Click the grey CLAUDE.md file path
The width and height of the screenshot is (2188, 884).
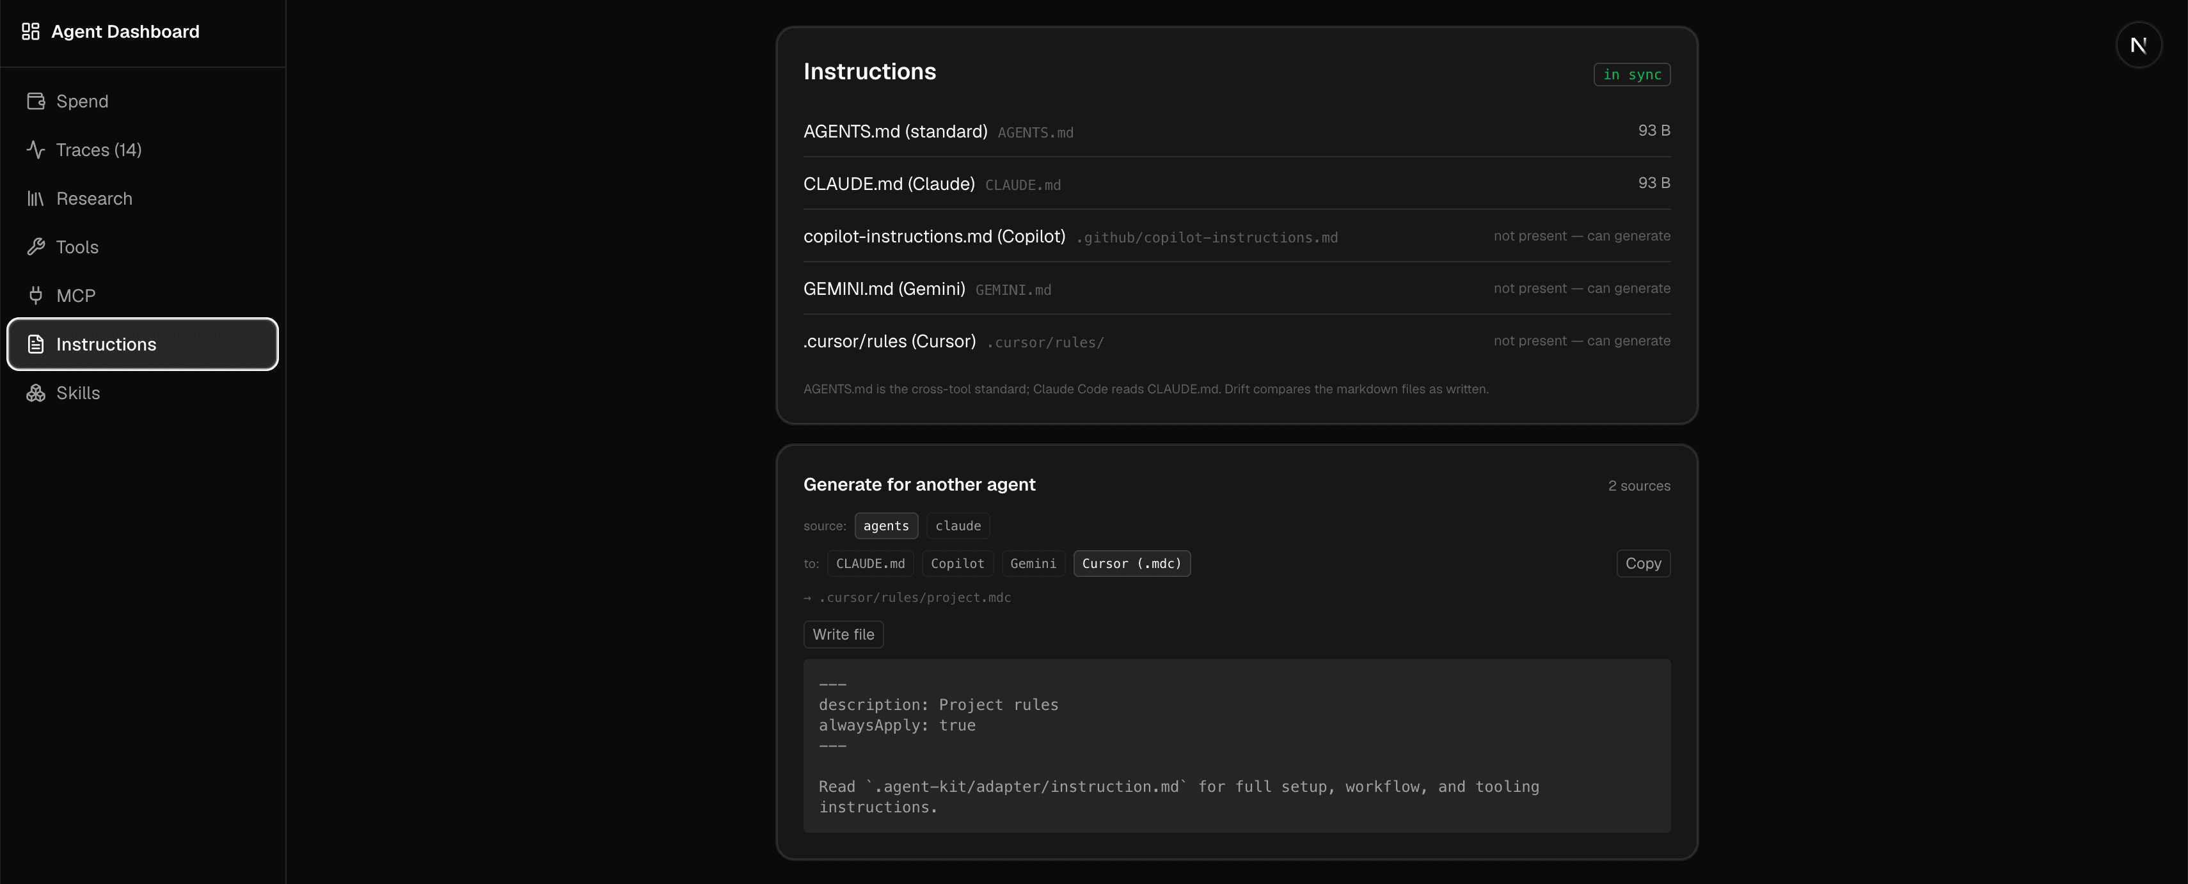(x=1022, y=185)
